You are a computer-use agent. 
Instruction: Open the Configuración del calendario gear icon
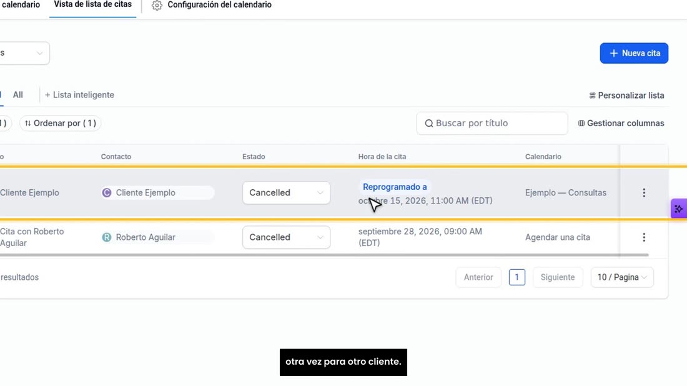tap(157, 5)
